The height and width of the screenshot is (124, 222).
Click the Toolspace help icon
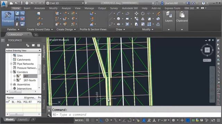39,45
